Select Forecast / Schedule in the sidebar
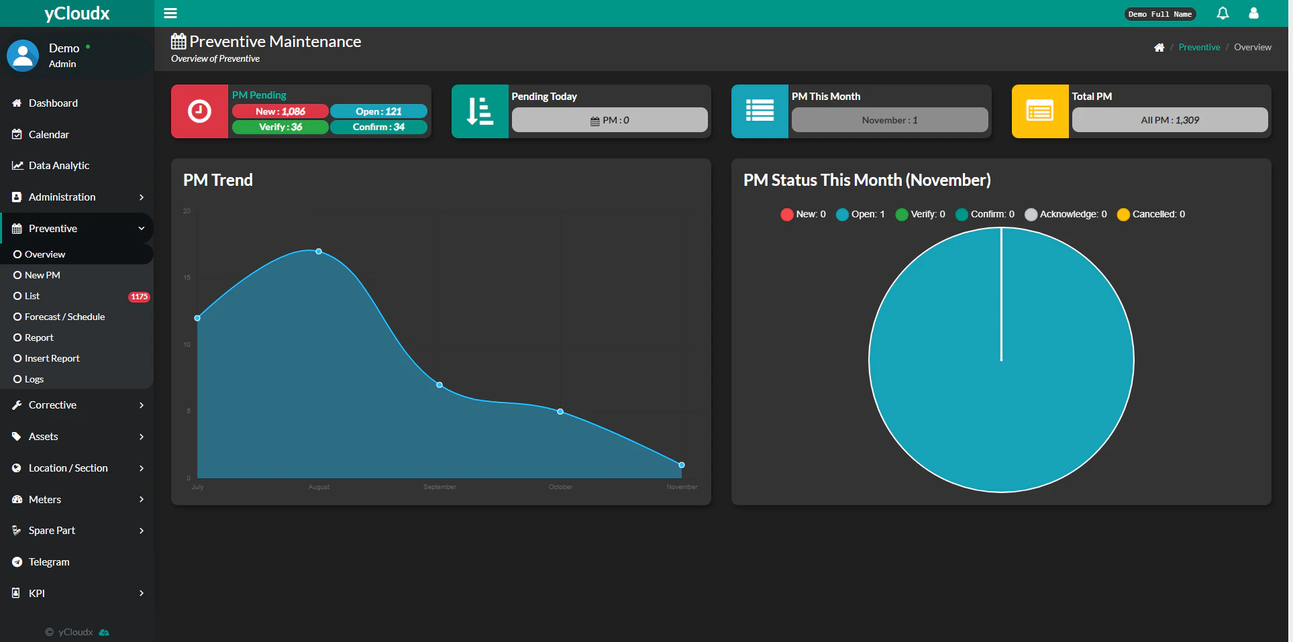 [x=64, y=316]
